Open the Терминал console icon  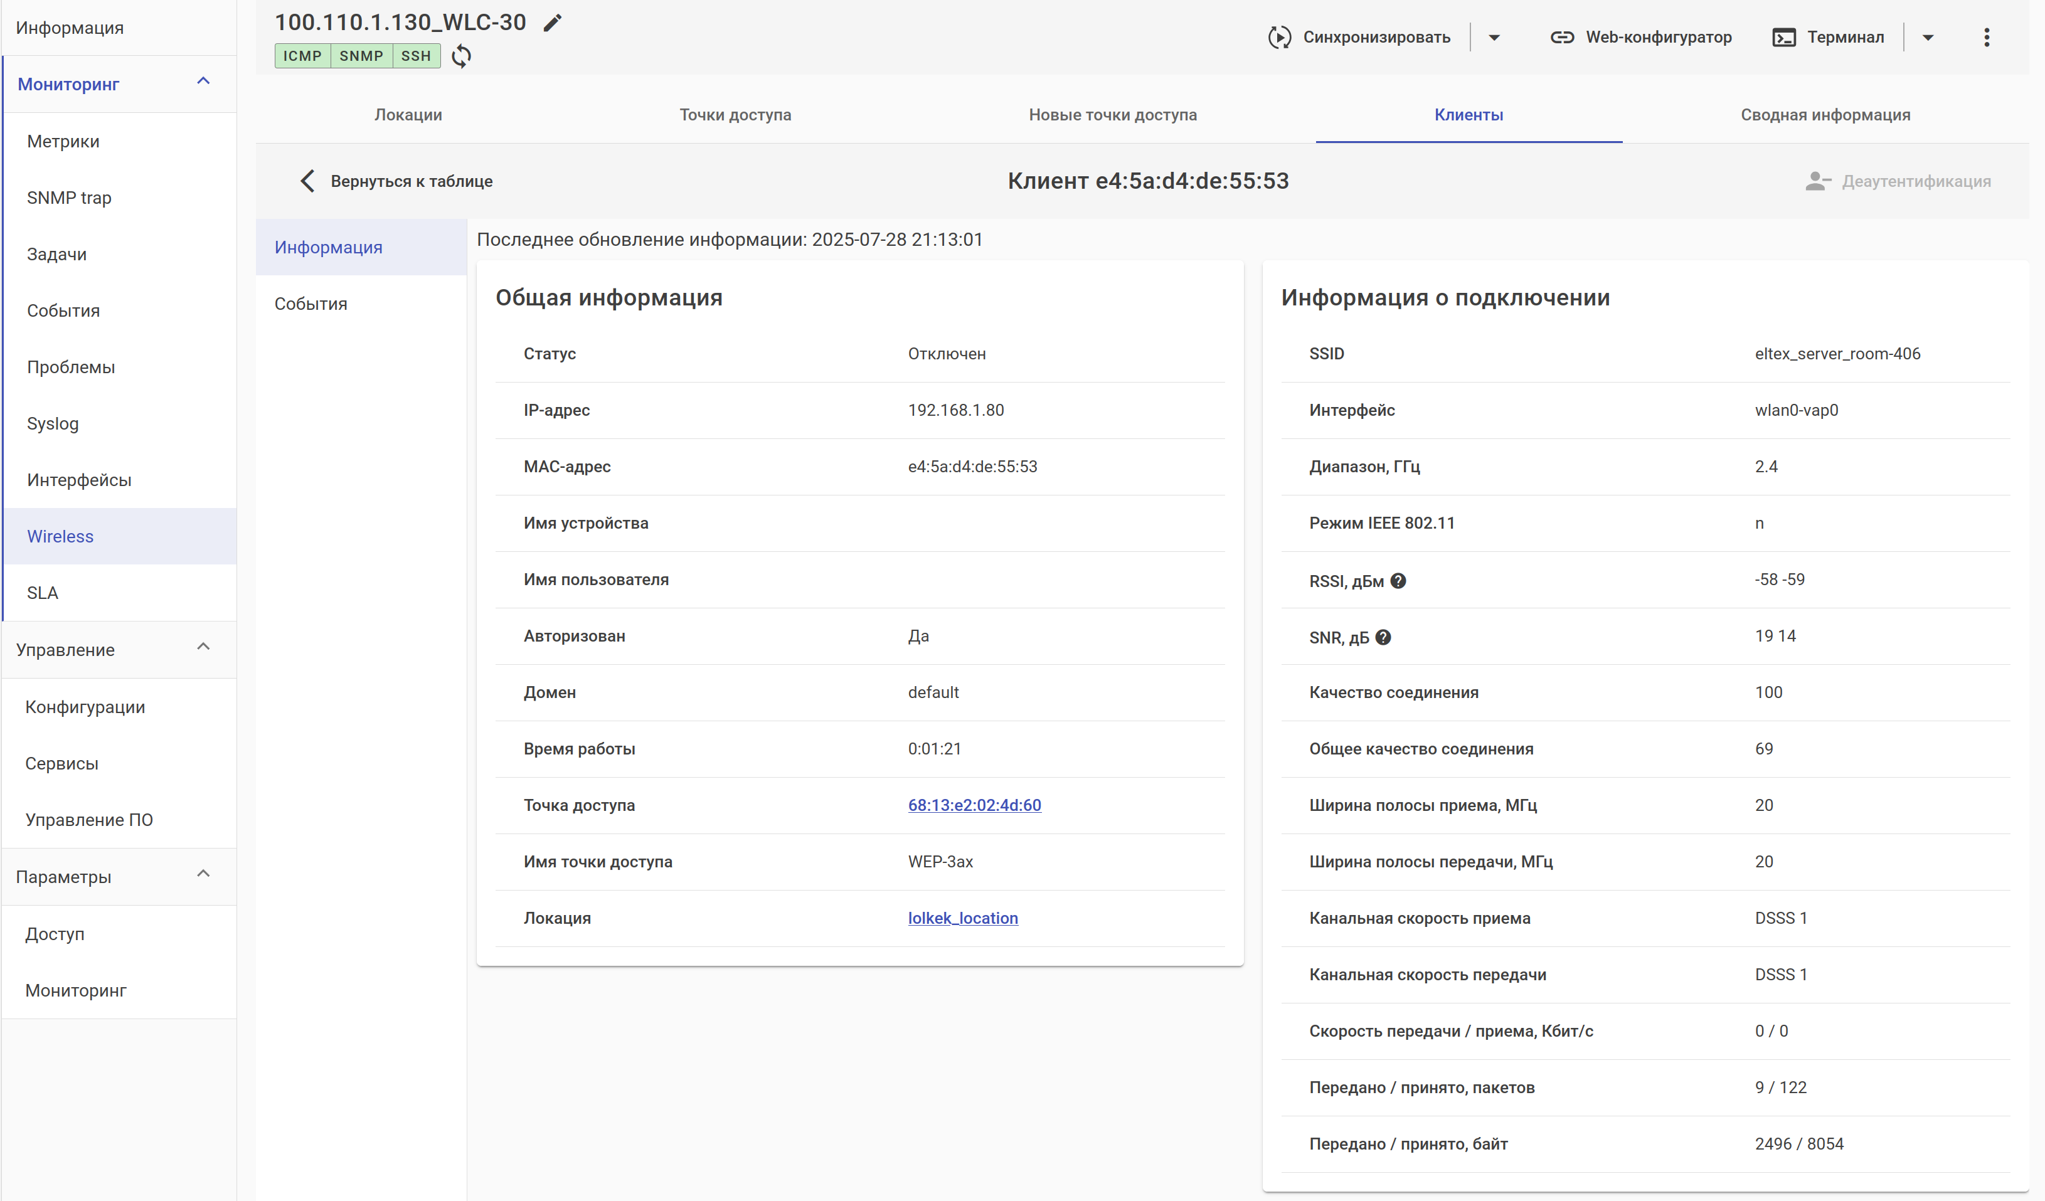click(x=1783, y=38)
